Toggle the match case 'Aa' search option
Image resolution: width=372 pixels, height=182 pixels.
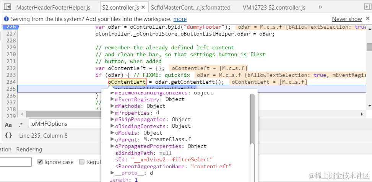tap(8, 125)
